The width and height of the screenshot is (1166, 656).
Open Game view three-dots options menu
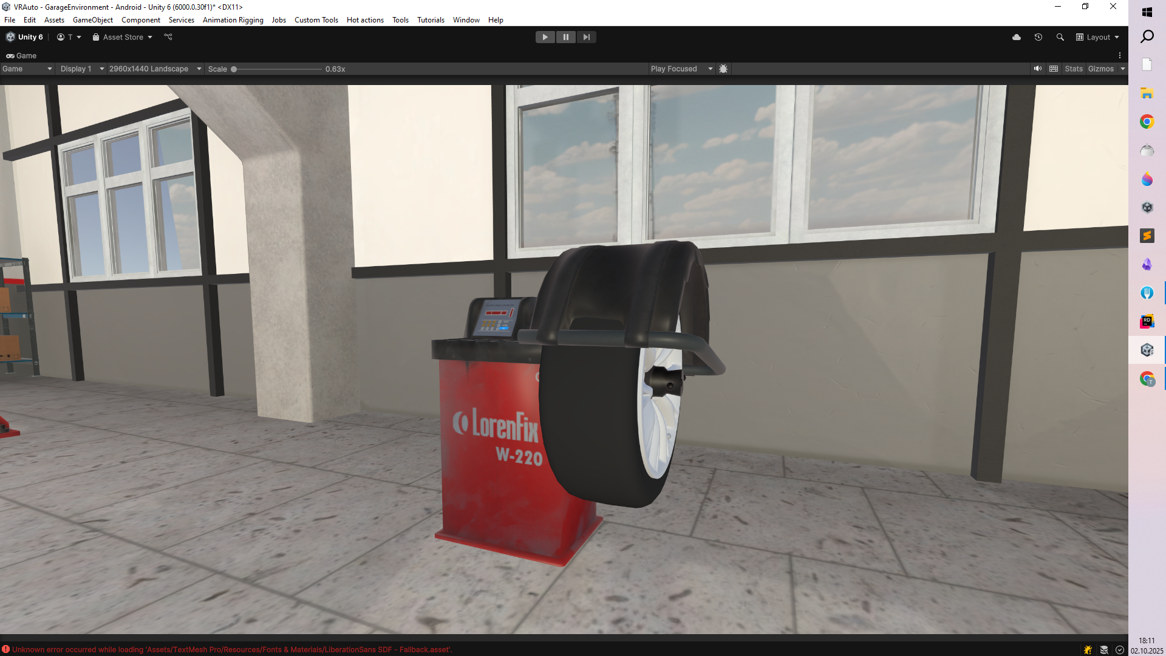[x=1120, y=55]
